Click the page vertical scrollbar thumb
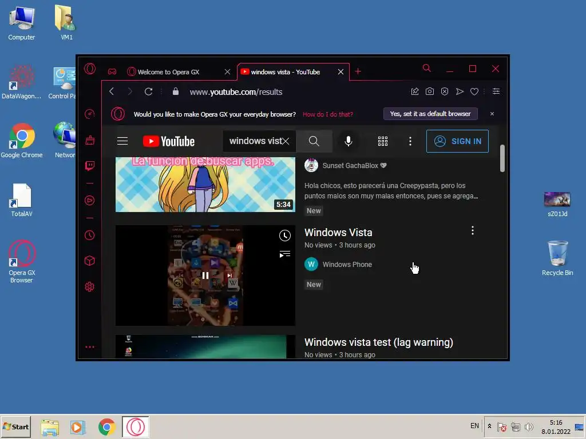The image size is (586, 439). pos(502,159)
